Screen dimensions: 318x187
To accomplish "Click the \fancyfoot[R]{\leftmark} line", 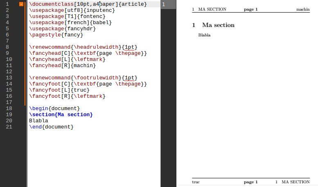I will click(x=67, y=96).
